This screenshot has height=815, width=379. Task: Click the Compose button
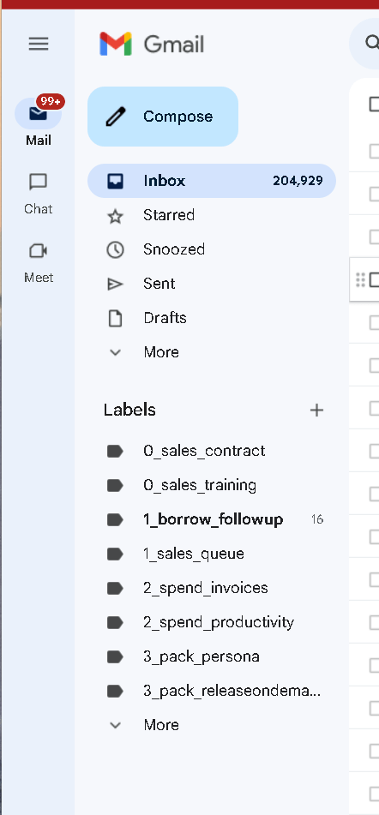pos(163,117)
